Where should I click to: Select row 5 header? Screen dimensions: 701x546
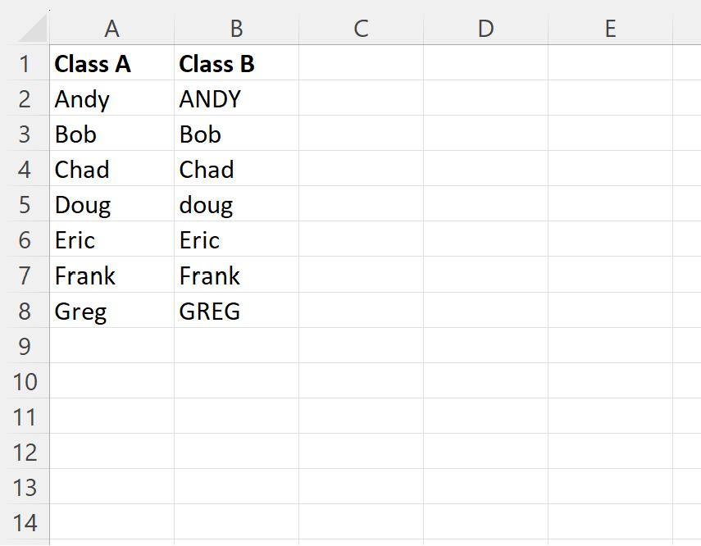(x=25, y=204)
